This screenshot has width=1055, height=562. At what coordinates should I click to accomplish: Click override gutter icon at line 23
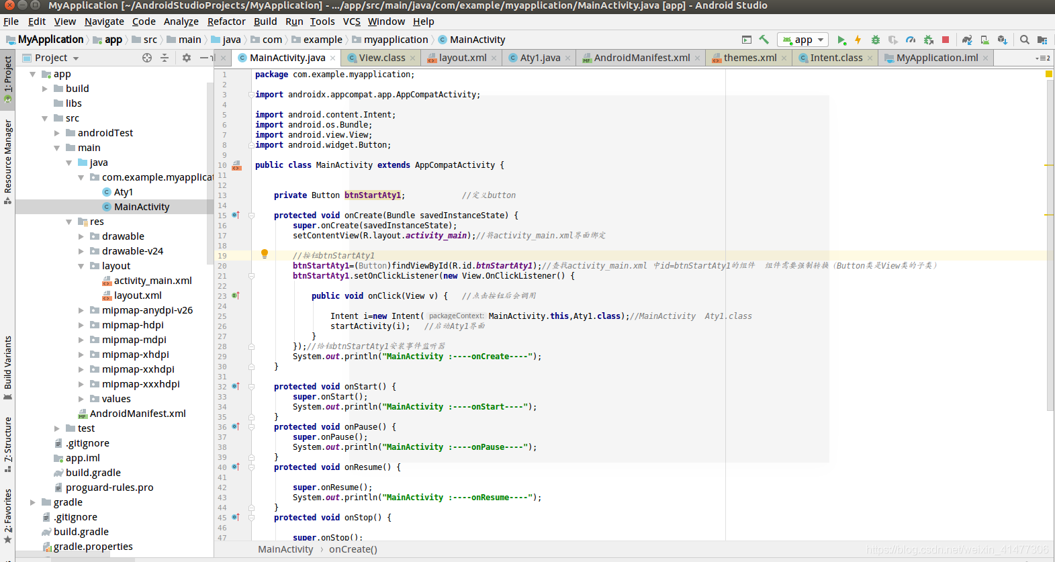(236, 295)
